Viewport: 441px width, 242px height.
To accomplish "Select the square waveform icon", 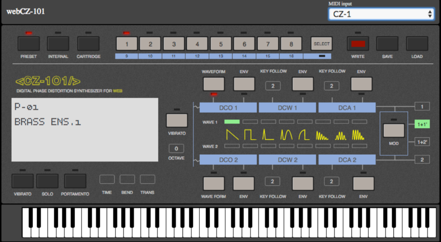I will click(250, 134).
